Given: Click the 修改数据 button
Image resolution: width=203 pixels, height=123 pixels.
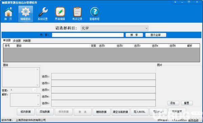Looking at the screenshot, I should click(x=26, y=112).
